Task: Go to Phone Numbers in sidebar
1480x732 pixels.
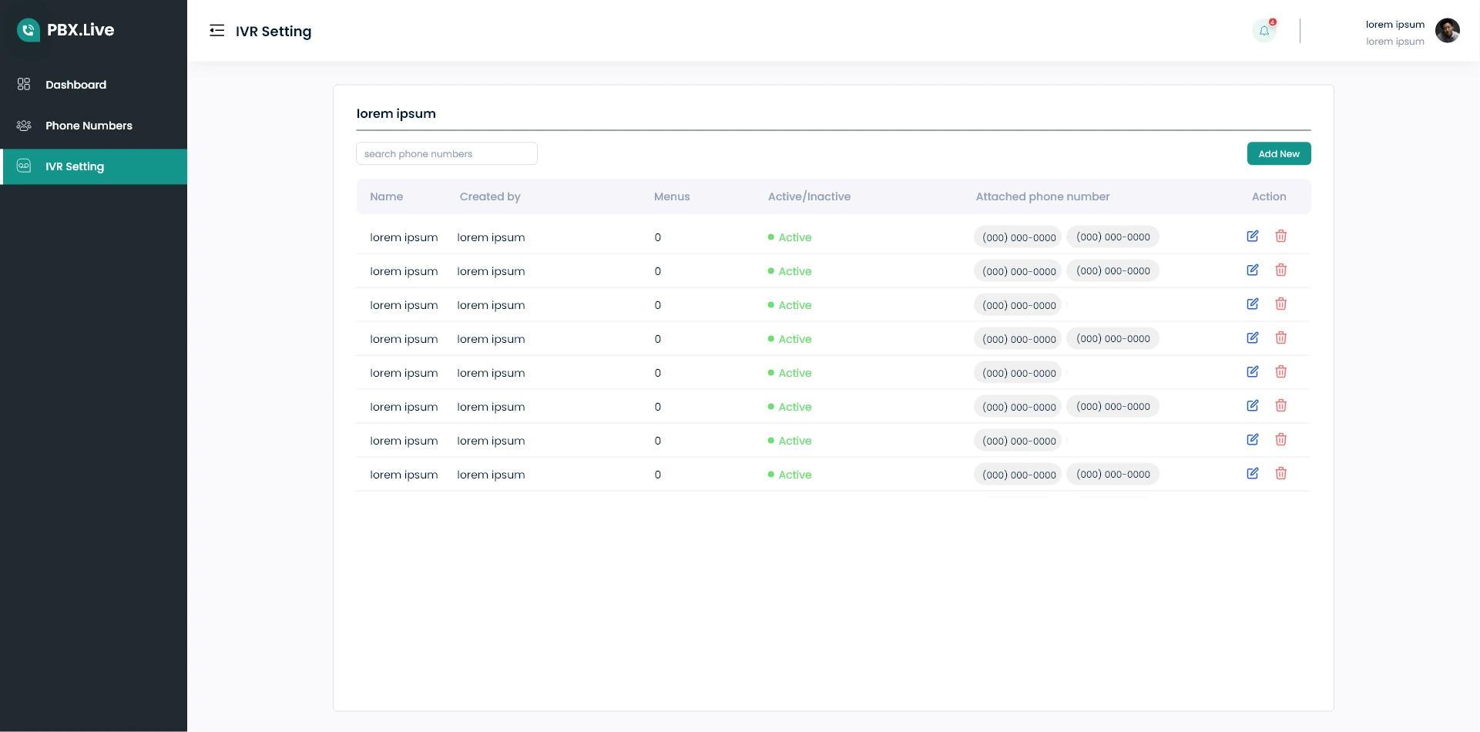Action: pyautogui.click(x=89, y=126)
